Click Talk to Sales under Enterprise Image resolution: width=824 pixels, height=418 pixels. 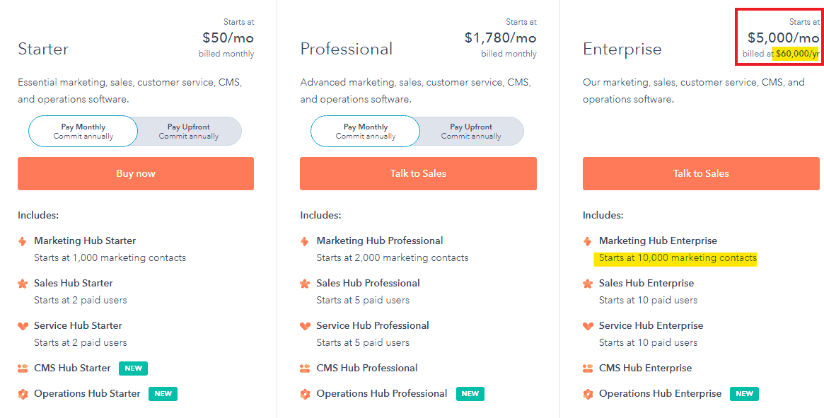click(701, 173)
